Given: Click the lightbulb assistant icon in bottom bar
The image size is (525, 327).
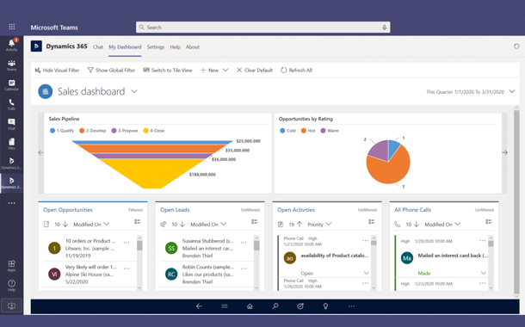Looking at the screenshot, I should click(x=325, y=305).
